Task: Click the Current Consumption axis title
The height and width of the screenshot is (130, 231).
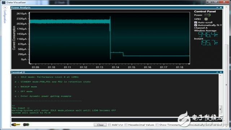Action: pos(14,38)
